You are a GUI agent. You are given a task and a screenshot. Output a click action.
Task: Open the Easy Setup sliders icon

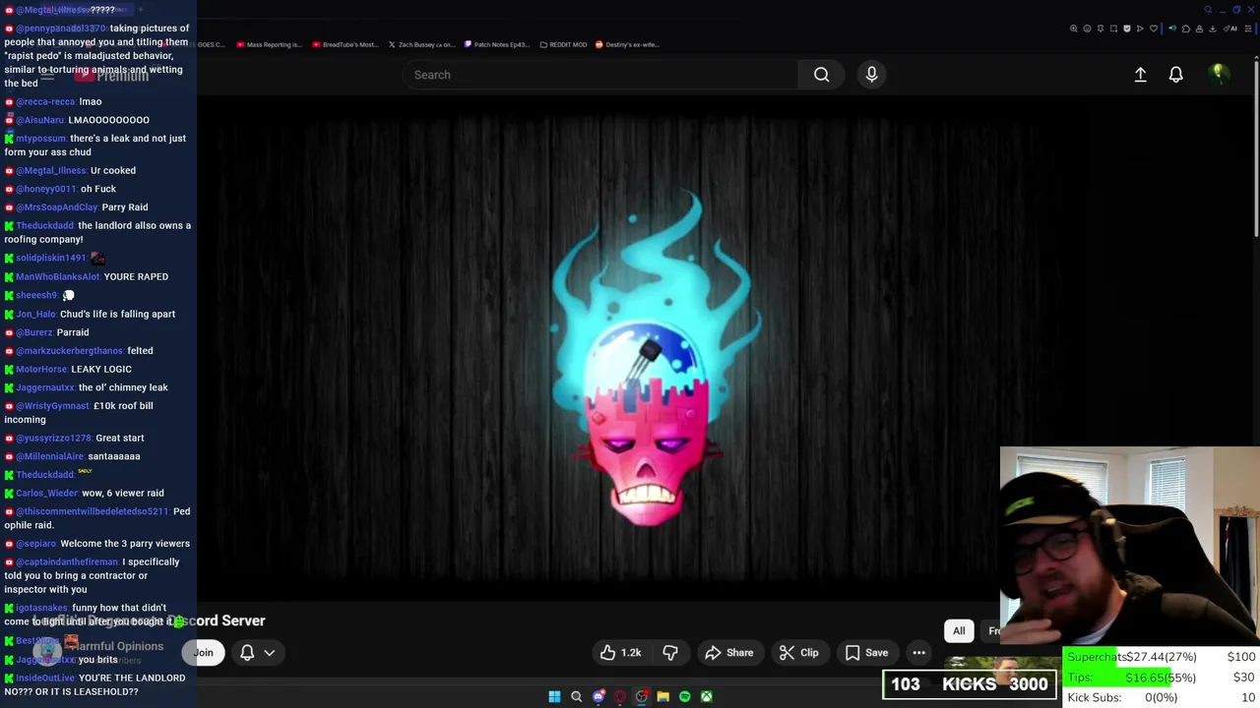click(1248, 29)
